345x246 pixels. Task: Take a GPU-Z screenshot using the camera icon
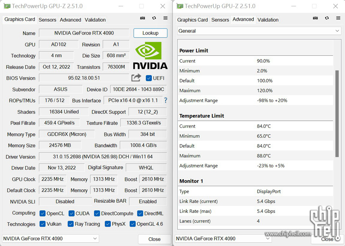(143, 18)
